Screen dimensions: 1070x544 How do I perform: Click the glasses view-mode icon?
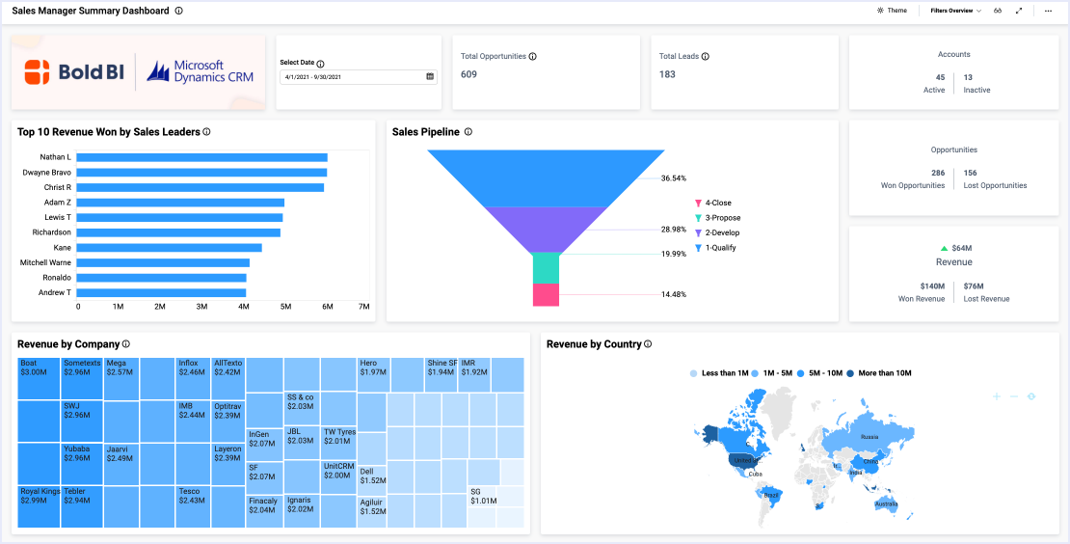coord(999,11)
